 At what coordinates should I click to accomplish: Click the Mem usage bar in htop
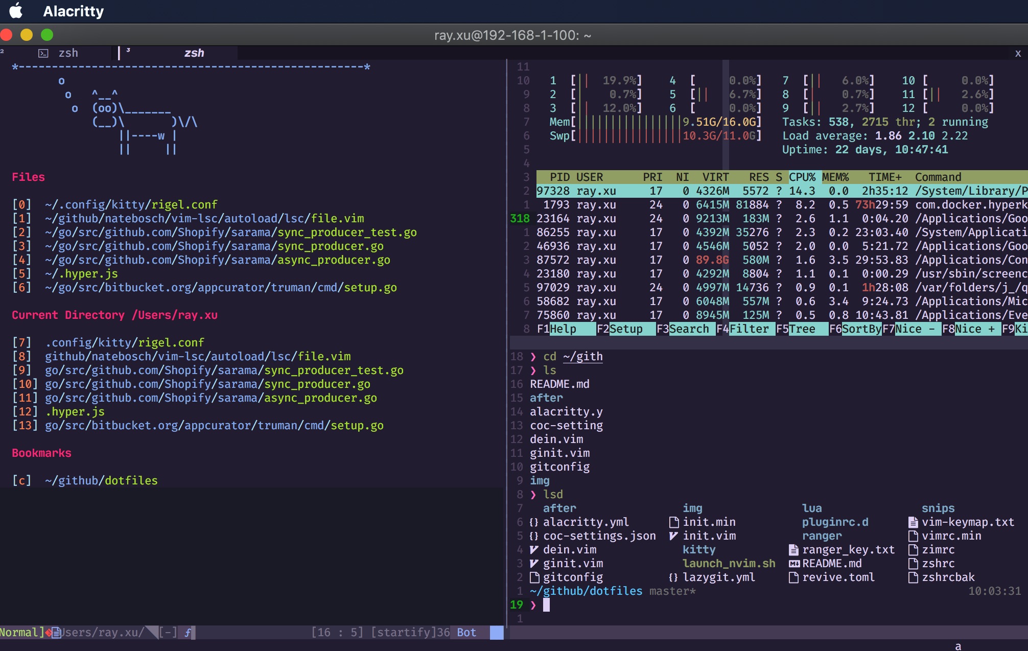pyautogui.click(x=629, y=122)
